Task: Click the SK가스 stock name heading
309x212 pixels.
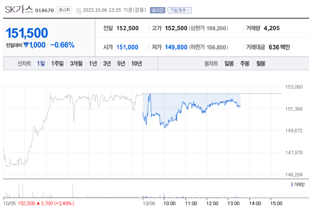Action: pos(19,9)
